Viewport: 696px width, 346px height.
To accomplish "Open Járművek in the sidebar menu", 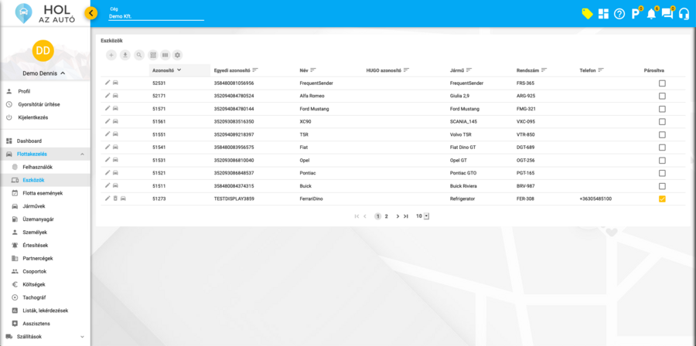I will [x=34, y=206].
